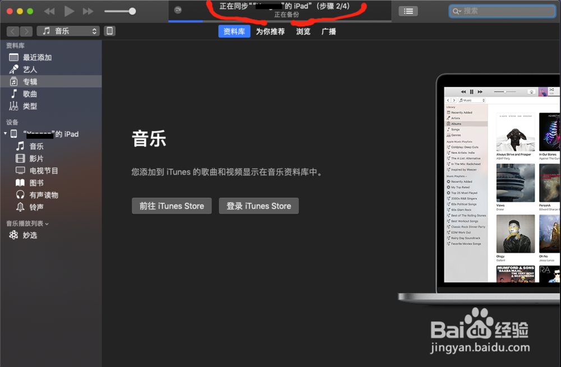This screenshot has width=561, height=367.
Task: Adjust the volume slider knob
Action: 132,11
